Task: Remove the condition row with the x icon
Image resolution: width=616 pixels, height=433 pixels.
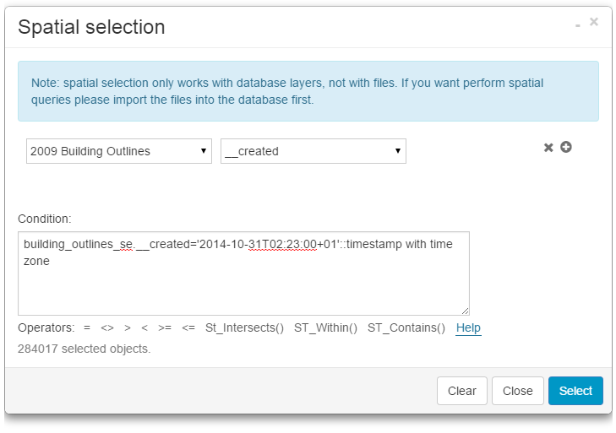Action: click(x=548, y=148)
